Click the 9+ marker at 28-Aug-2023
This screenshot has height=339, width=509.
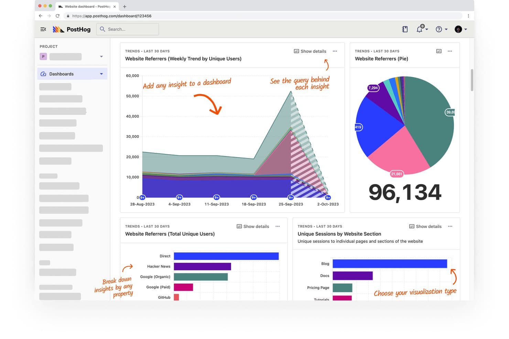[142, 197]
